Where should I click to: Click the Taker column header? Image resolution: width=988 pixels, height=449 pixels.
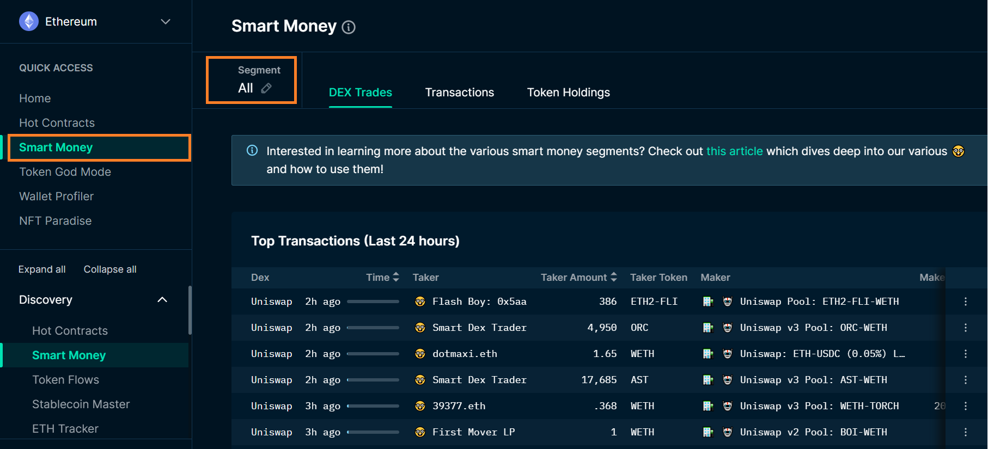coord(426,278)
